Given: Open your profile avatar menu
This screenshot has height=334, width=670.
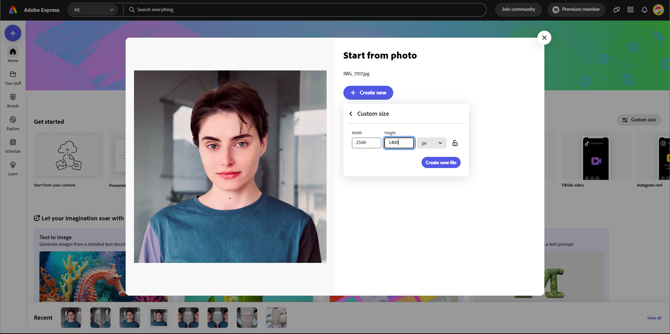Looking at the screenshot, I should point(658,9).
